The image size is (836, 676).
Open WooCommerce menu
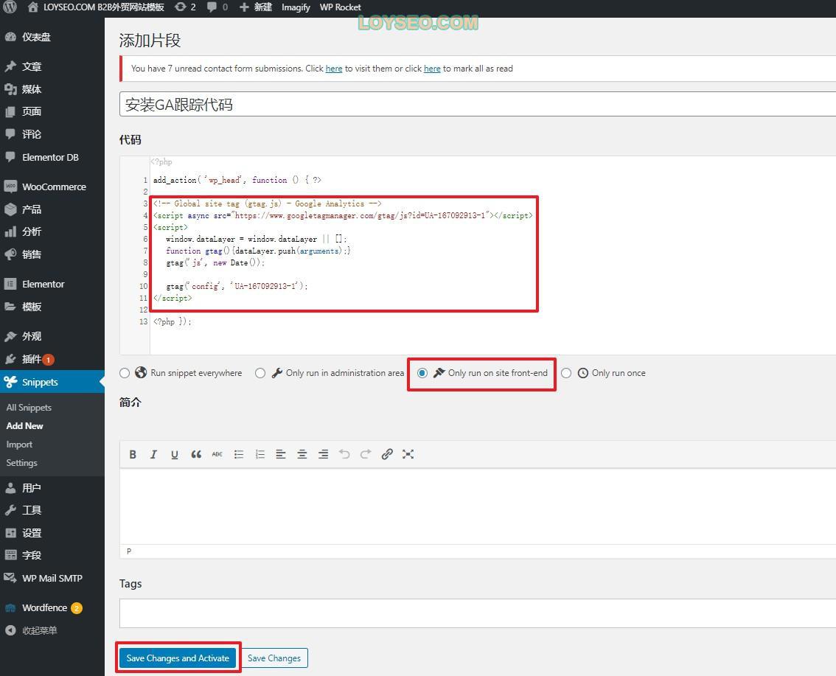tap(52, 187)
